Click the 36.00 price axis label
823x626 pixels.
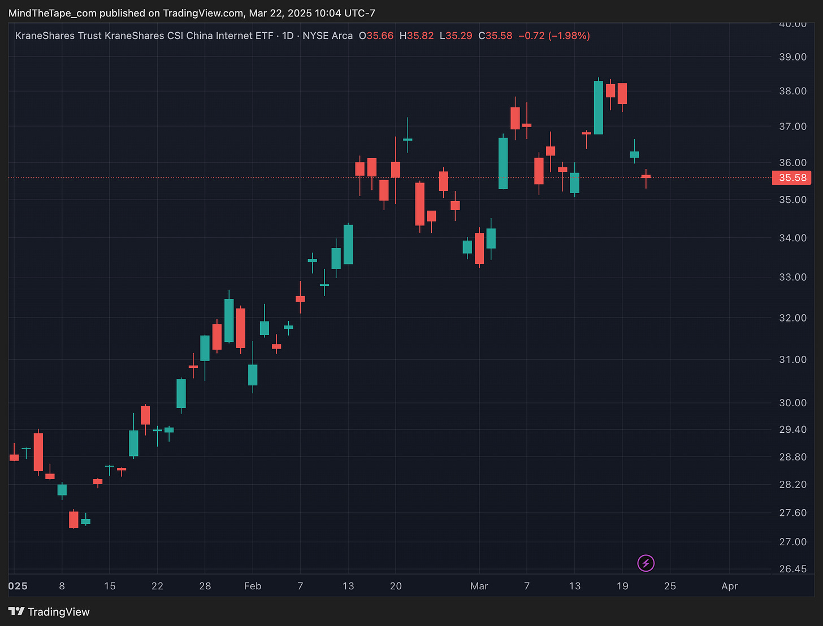tap(792, 163)
